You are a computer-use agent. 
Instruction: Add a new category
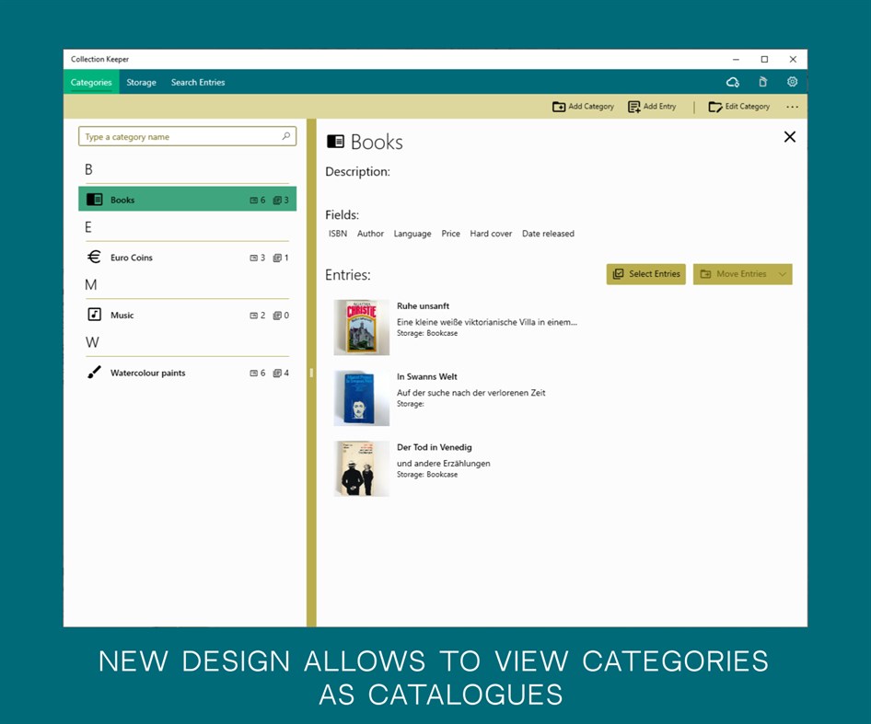click(x=583, y=107)
